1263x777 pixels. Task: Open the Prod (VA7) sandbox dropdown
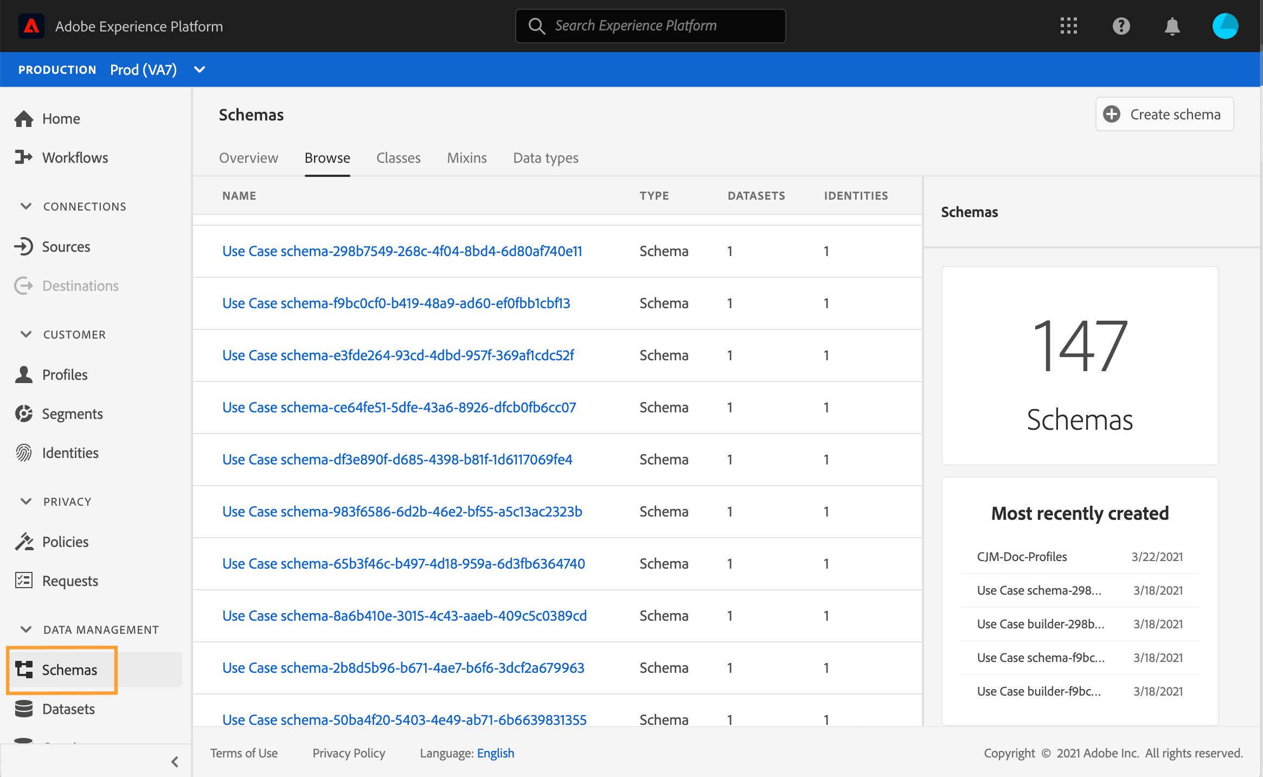coord(199,69)
